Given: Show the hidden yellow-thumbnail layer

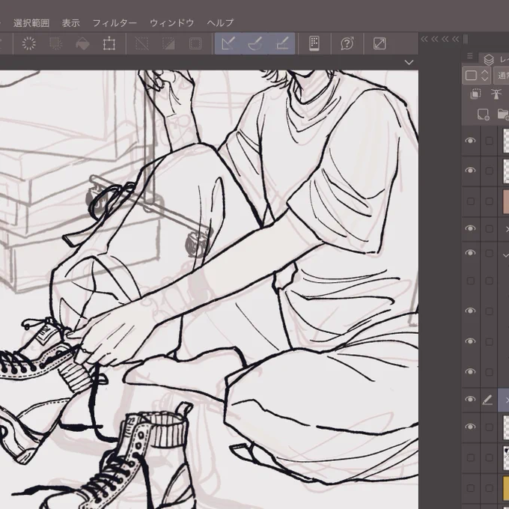Looking at the screenshot, I should click(x=470, y=488).
